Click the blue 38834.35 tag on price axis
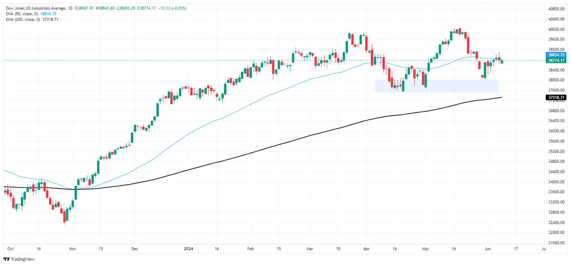The image size is (571, 265). click(557, 55)
